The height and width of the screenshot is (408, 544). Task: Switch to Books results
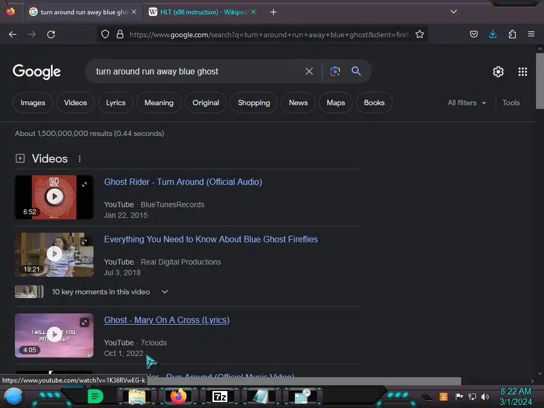[375, 103]
